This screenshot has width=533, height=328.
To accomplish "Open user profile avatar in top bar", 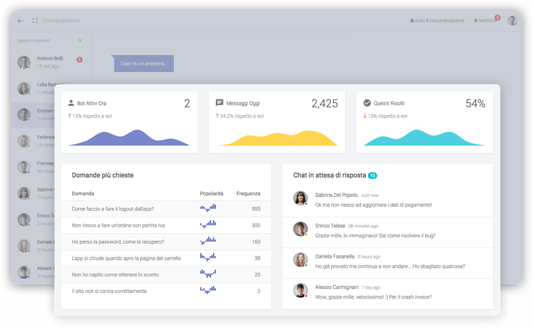I will pos(512,20).
